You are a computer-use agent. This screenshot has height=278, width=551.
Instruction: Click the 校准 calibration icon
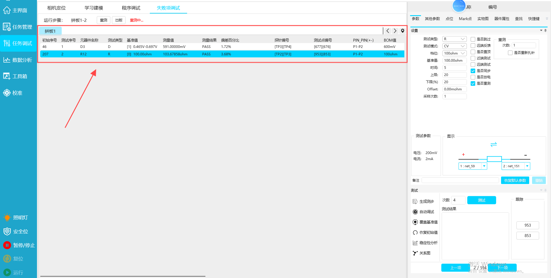pyautogui.click(x=7, y=93)
